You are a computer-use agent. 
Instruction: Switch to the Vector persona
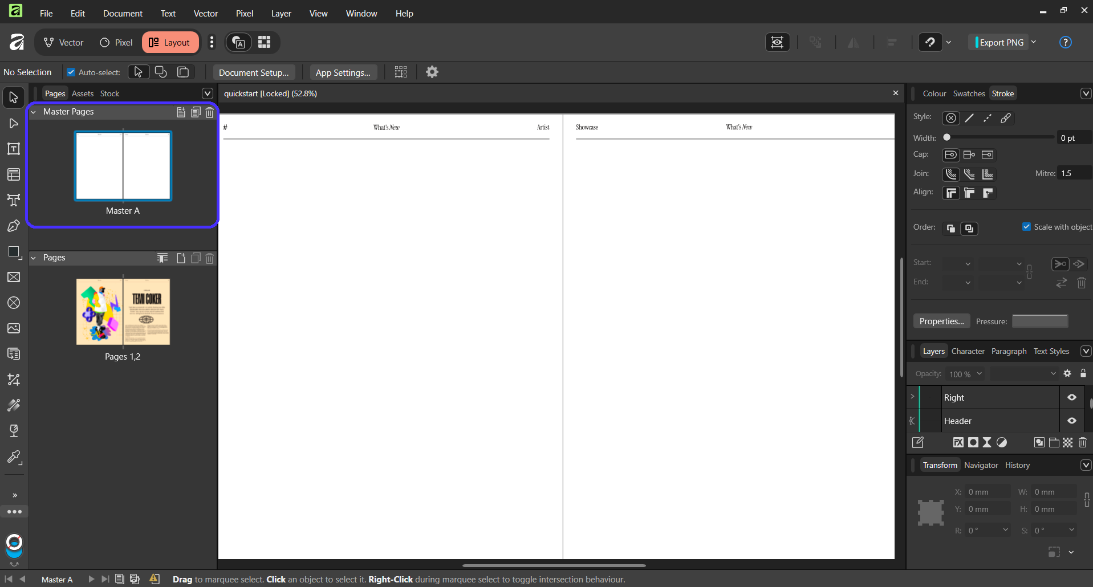[x=64, y=42]
